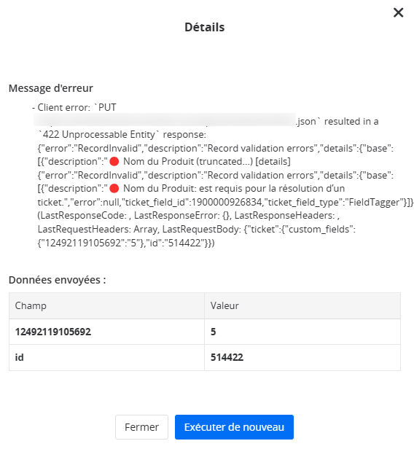This screenshot has height=449, width=414.
Task: Click the blurred request URL
Action: (165, 120)
